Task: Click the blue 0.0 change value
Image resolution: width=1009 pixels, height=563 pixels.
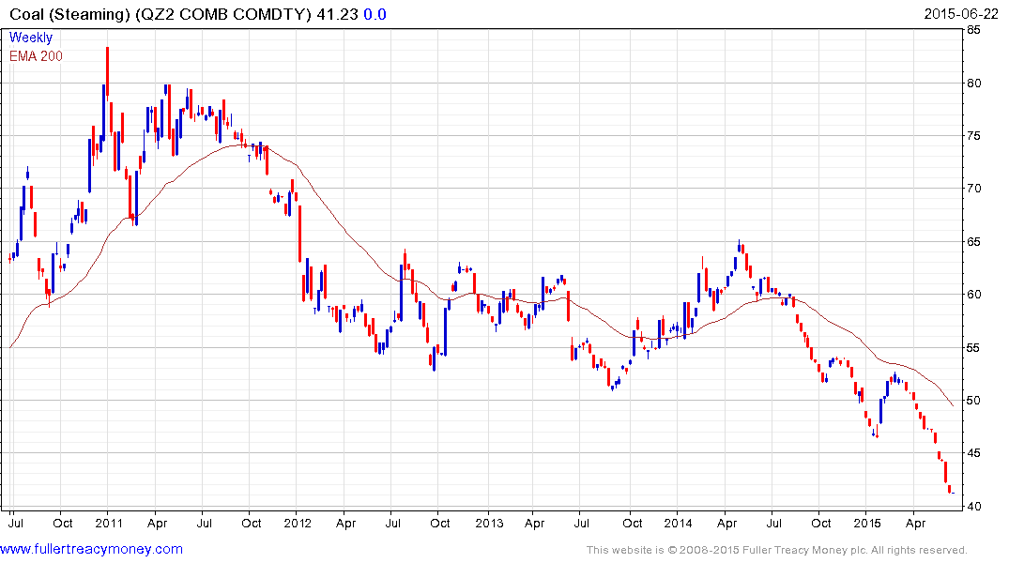Action: tap(375, 14)
